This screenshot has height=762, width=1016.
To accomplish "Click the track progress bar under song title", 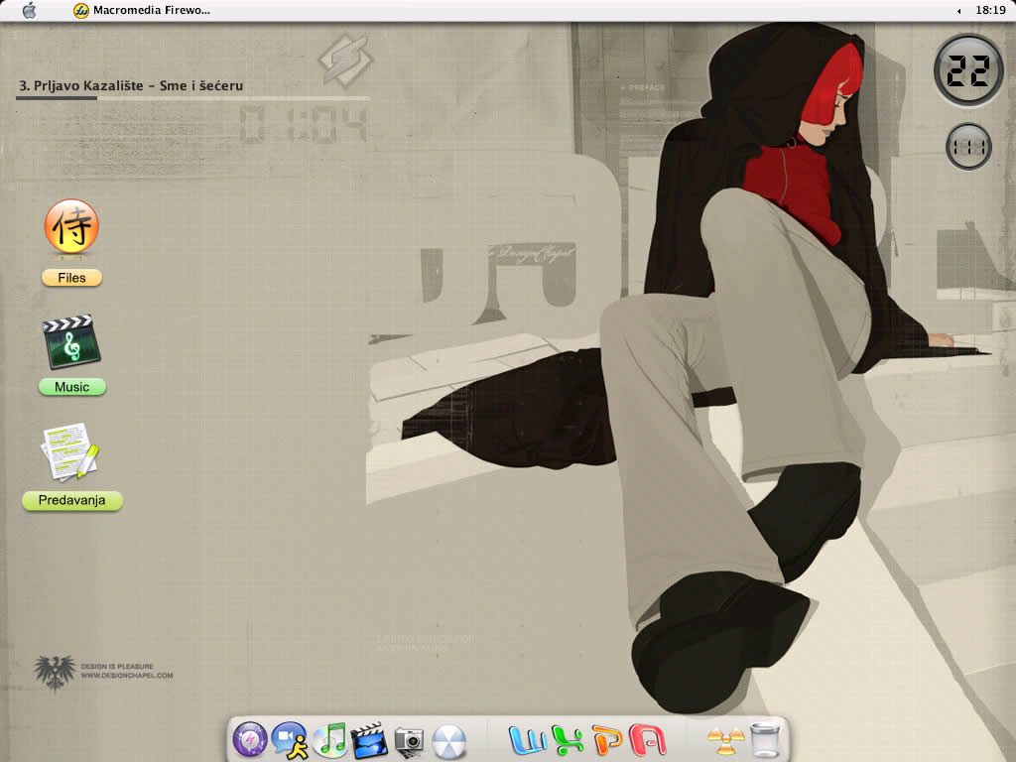I will [193, 98].
